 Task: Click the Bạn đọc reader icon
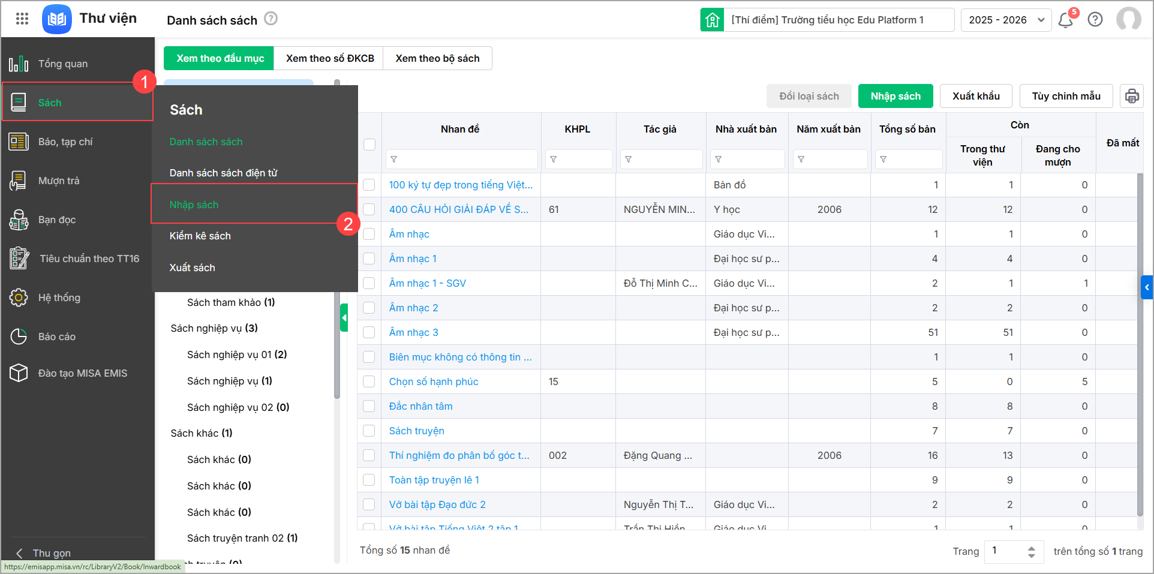19,220
